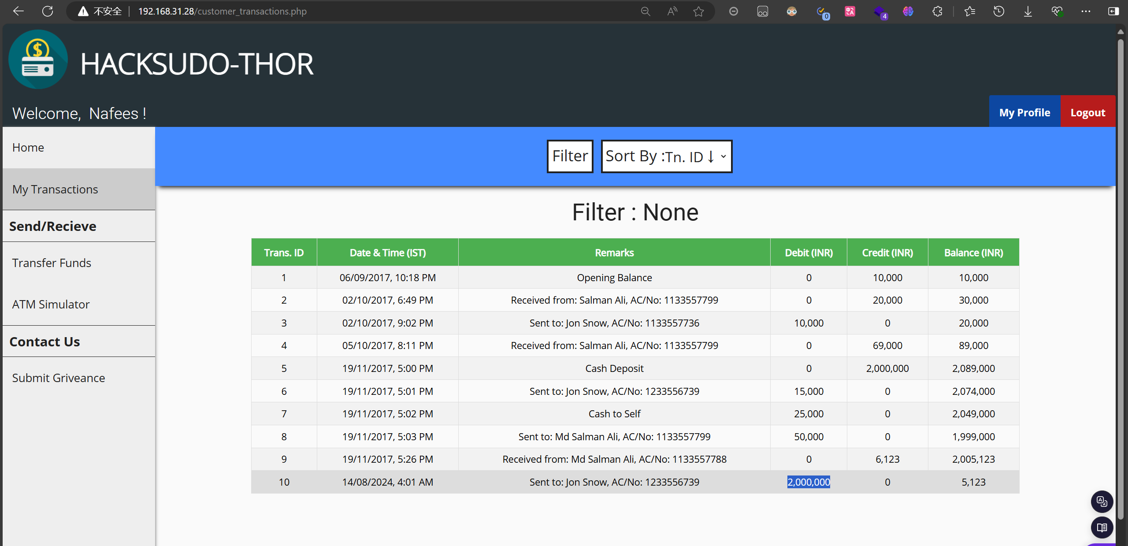Screen dimensions: 1128x546
Task: Click the Welcome, Nafees ! greeting
Action: [79, 113]
